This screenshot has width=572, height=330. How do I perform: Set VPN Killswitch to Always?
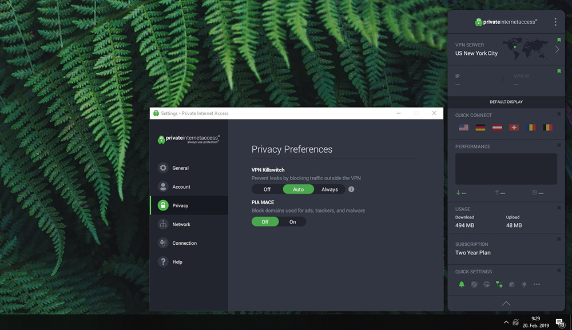pyautogui.click(x=329, y=189)
